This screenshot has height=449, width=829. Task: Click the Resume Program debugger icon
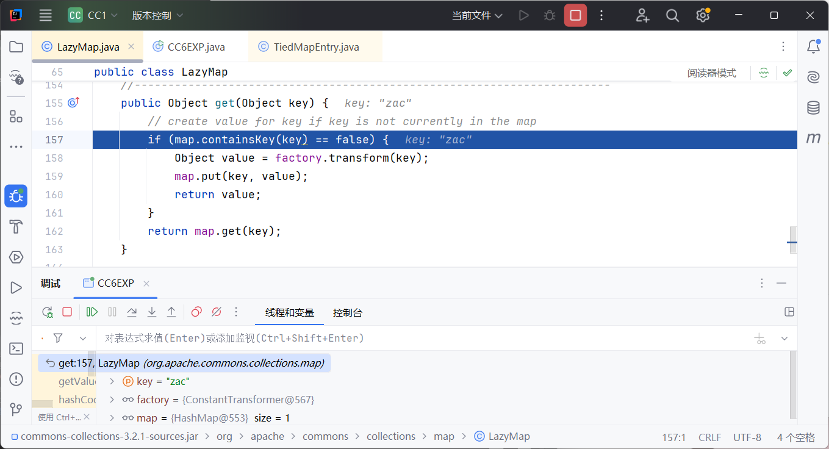92,312
